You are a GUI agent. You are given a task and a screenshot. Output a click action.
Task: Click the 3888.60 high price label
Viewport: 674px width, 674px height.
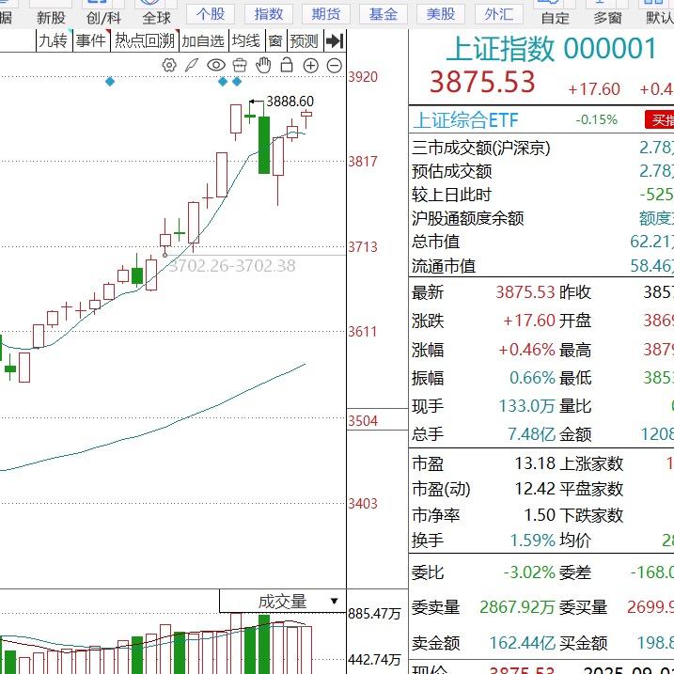(x=290, y=102)
